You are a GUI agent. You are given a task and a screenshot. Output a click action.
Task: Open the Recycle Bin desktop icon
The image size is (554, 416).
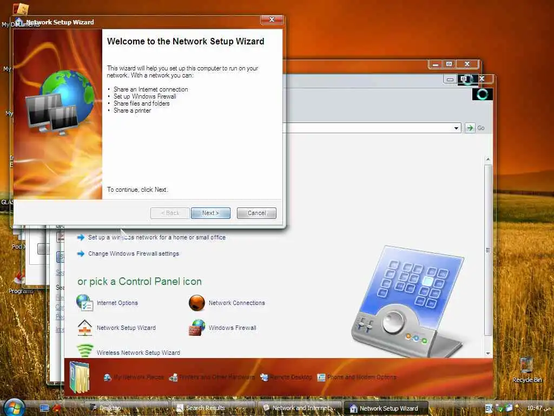point(526,369)
